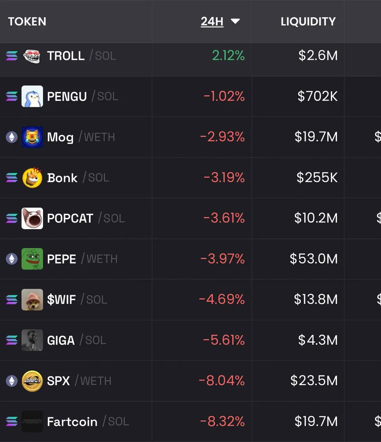Open the $WIF dog-with-hat icon
Image resolution: width=381 pixels, height=442 pixels.
point(32,299)
